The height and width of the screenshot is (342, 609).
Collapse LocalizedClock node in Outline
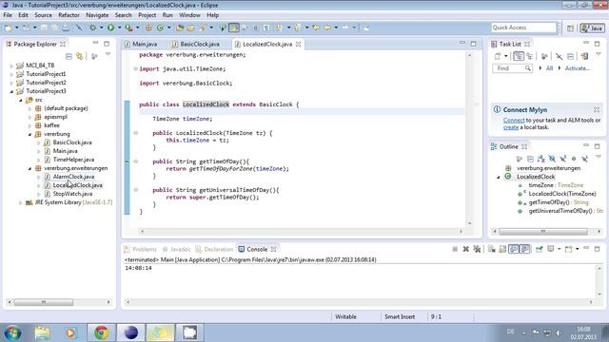point(499,177)
